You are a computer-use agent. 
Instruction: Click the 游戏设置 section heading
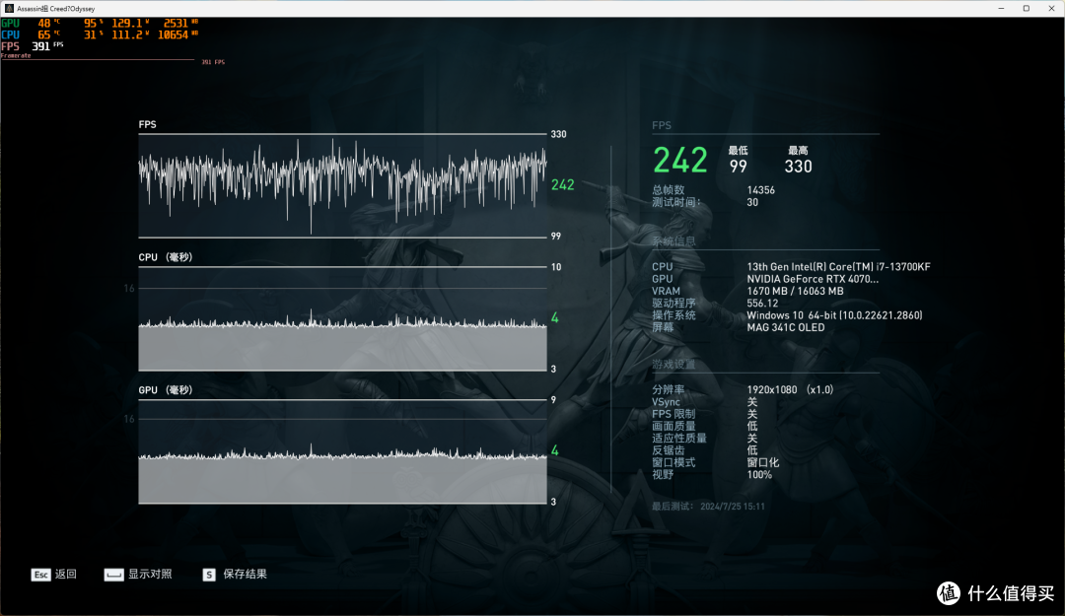point(674,365)
